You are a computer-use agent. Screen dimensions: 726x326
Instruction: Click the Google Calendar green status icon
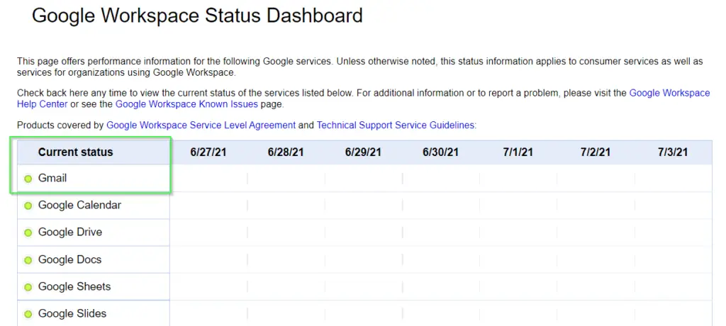pos(28,206)
